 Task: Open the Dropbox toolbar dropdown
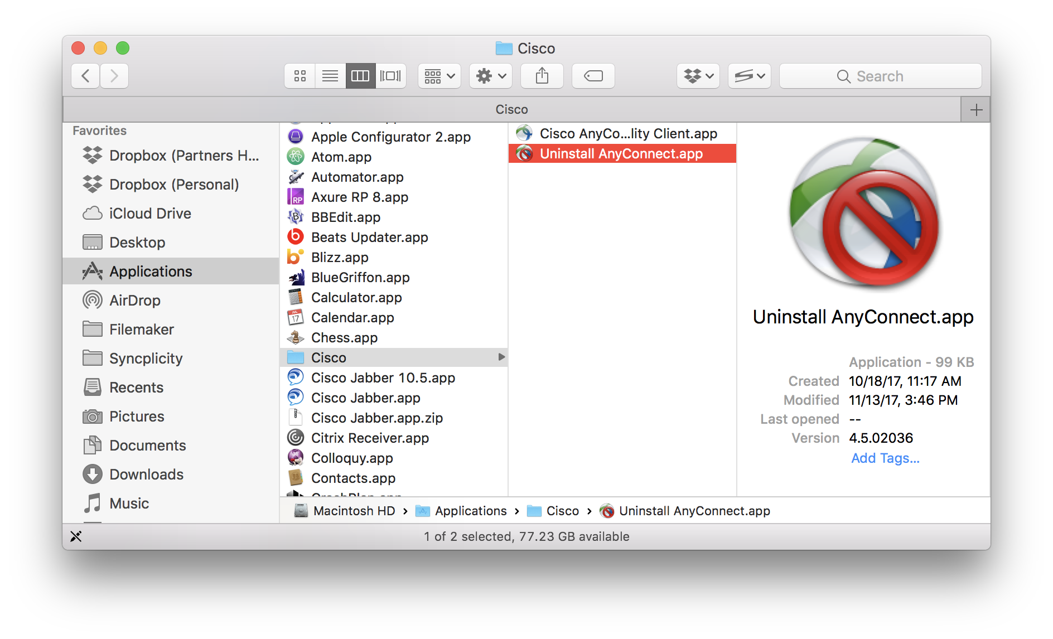click(x=698, y=76)
